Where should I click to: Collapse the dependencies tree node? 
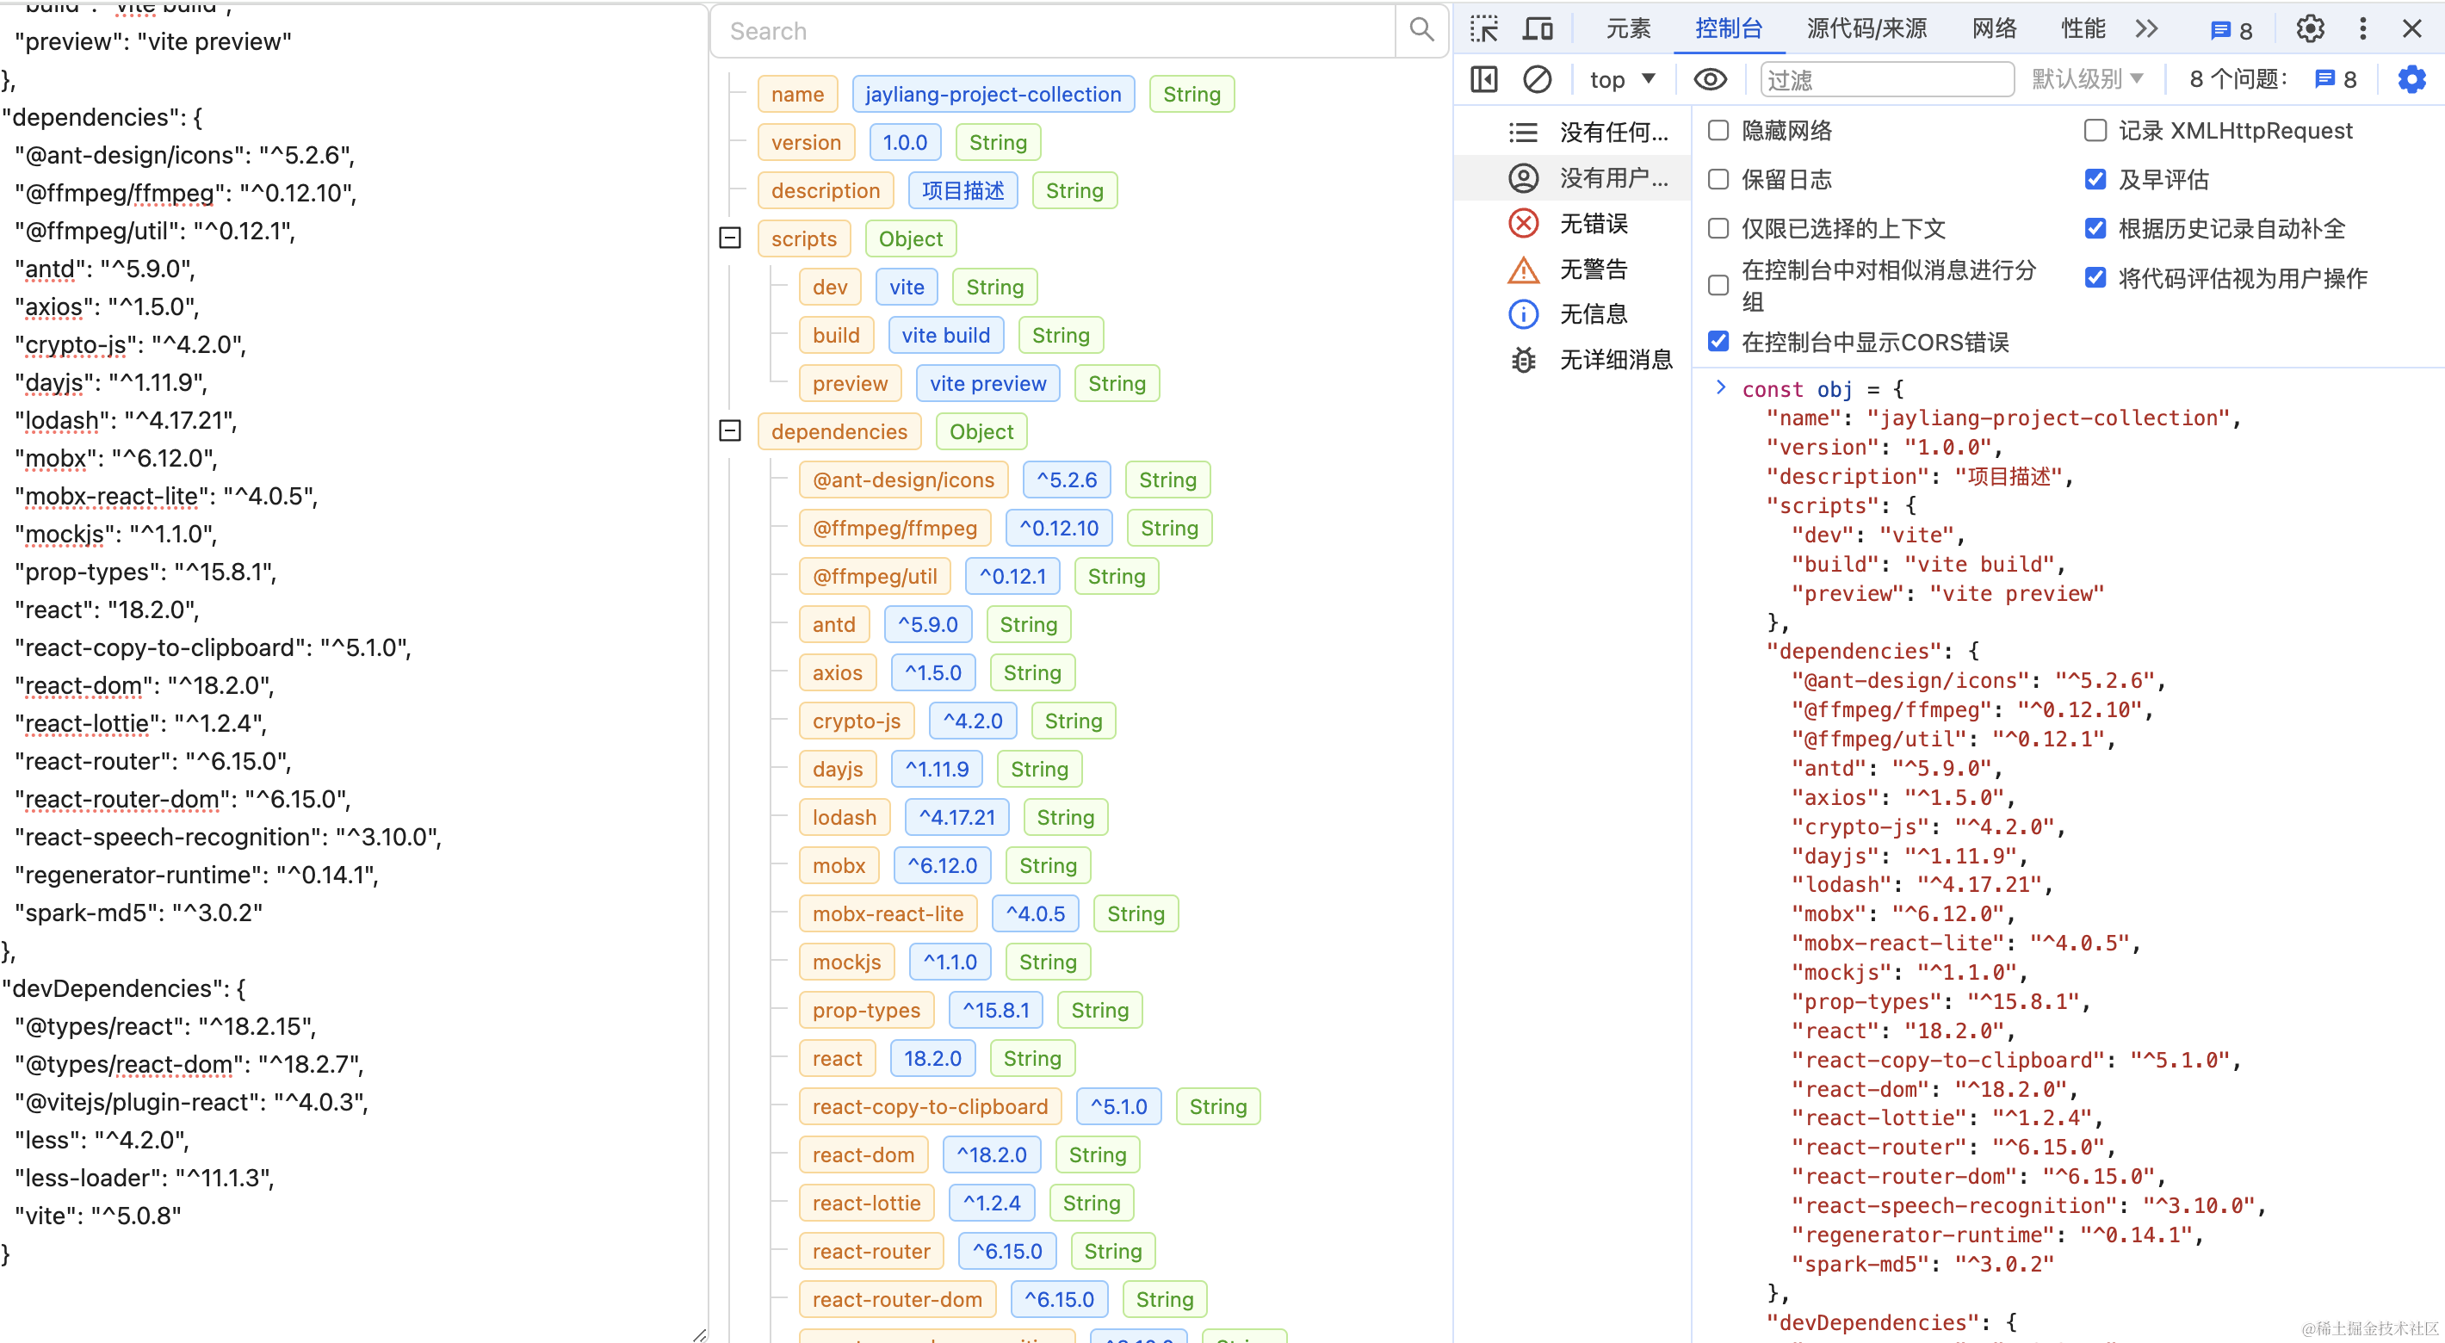coord(730,431)
